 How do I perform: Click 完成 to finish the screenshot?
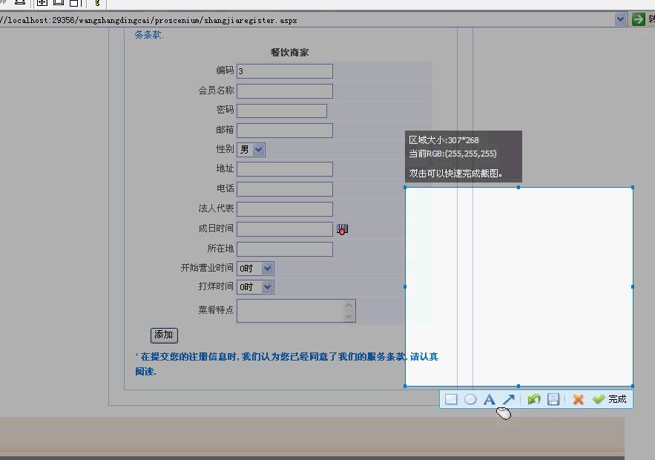click(x=610, y=399)
